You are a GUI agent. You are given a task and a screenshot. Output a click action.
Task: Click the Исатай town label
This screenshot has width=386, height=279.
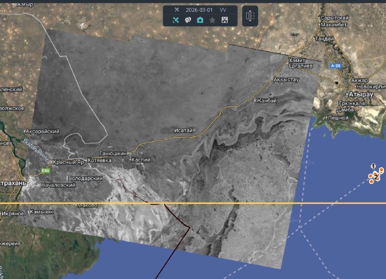tap(184, 130)
